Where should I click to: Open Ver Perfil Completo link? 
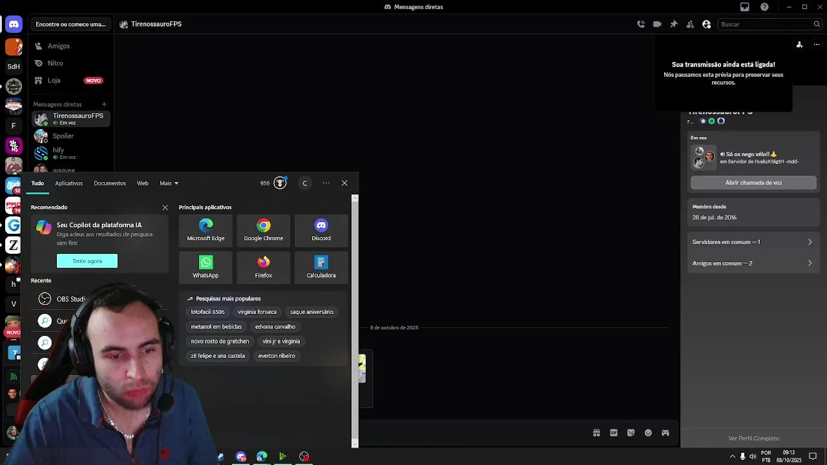coord(753,439)
